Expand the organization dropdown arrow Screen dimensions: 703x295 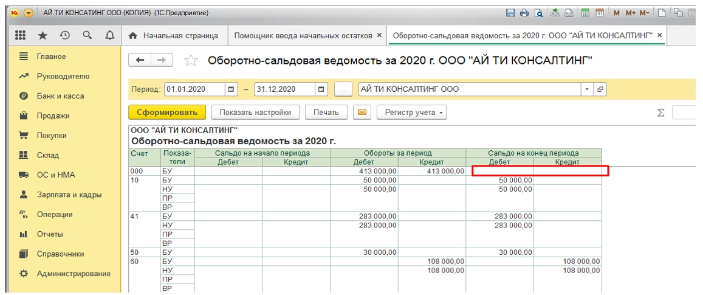pyautogui.click(x=588, y=89)
